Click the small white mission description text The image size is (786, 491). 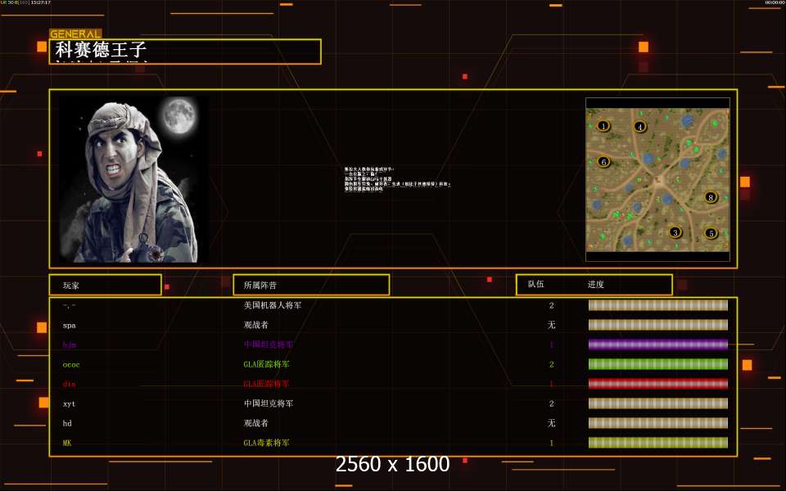point(398,179)
